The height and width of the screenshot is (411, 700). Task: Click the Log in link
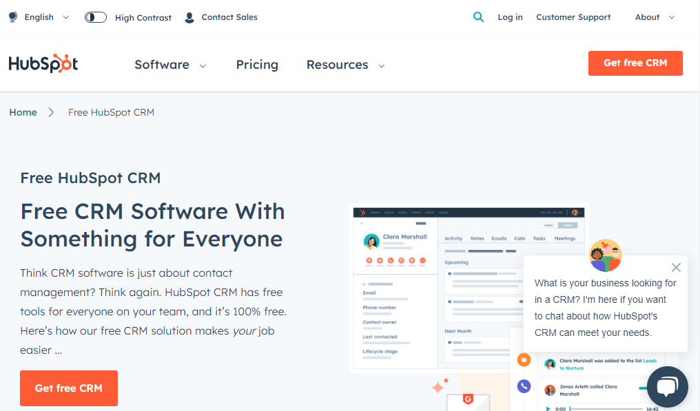510,17
